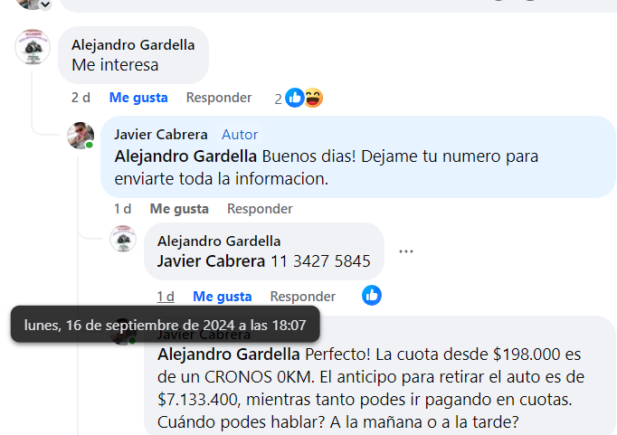Open the thumbs-up reaction on Me interesa comment
The height and width of the screenshot is (435, 617).
point(294,98)
